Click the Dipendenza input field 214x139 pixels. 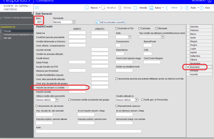click(x=120, y=54)
